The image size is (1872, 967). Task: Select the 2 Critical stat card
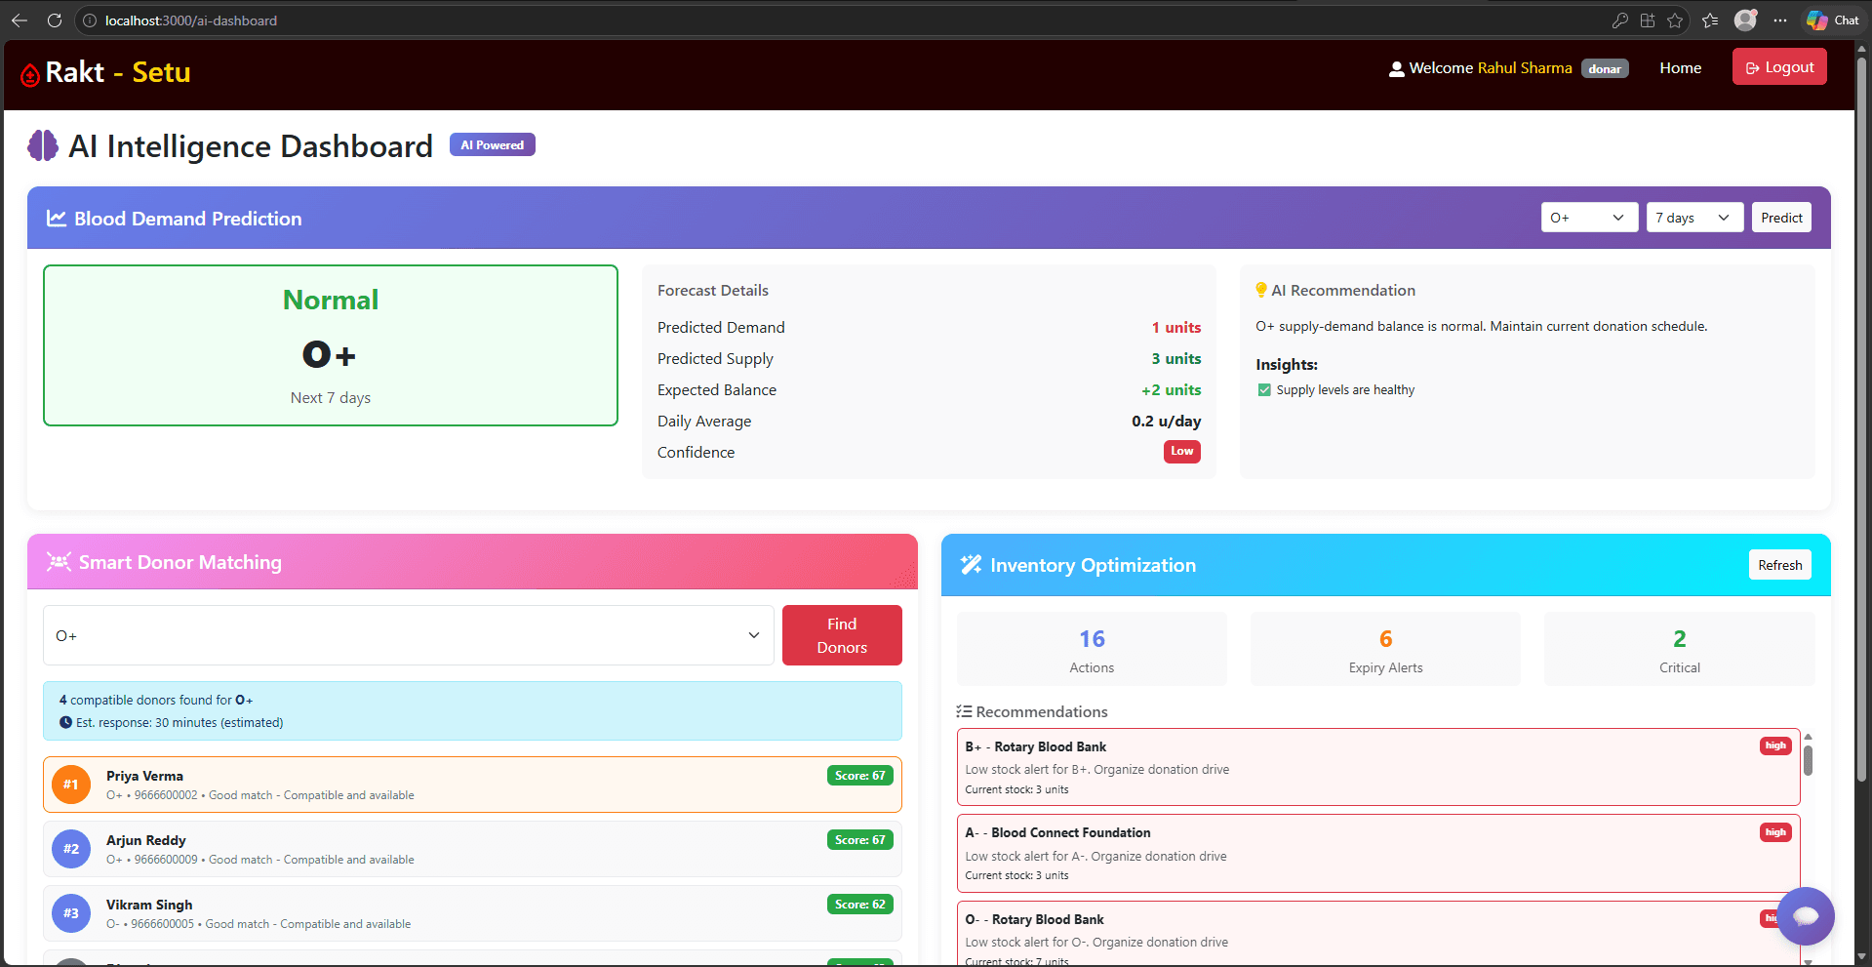1679,649
